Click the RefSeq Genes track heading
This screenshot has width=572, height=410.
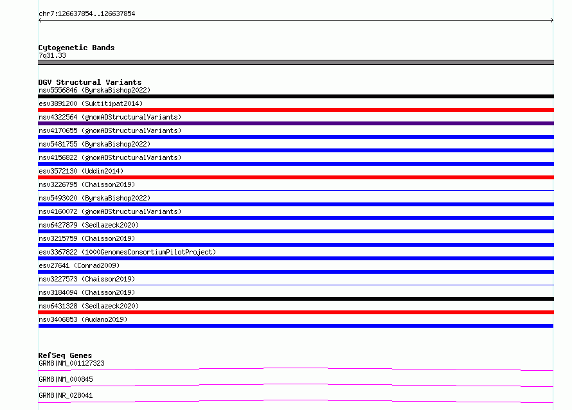(x=65, y=355)
